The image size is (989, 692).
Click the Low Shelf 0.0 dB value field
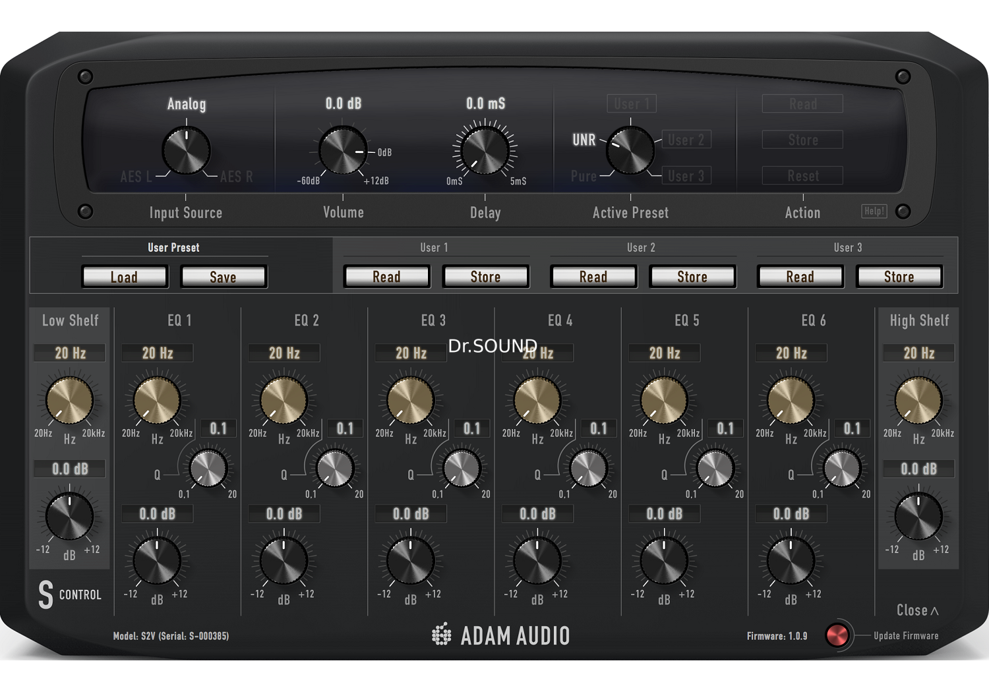pos(70,469)
